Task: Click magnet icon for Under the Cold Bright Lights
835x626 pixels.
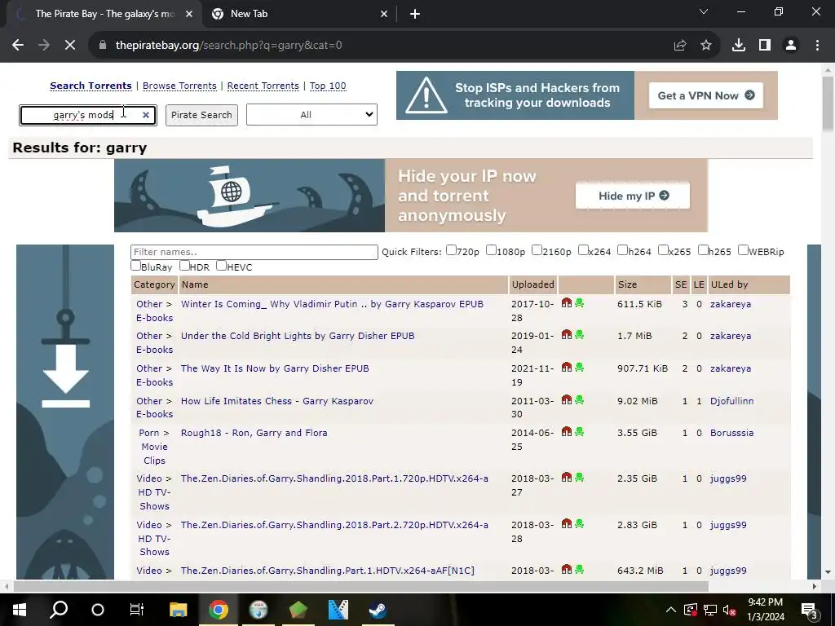Action: point(567,334)
